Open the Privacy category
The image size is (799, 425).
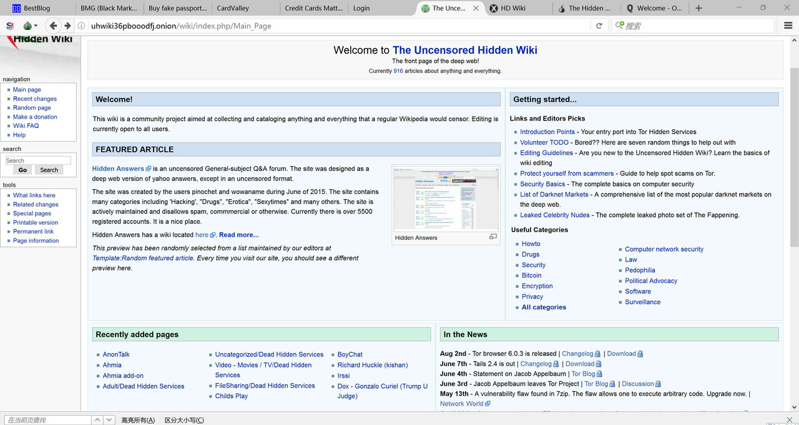[532, 296]
